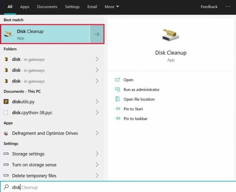Switch to the Documents tab

(x=47, y=7)
